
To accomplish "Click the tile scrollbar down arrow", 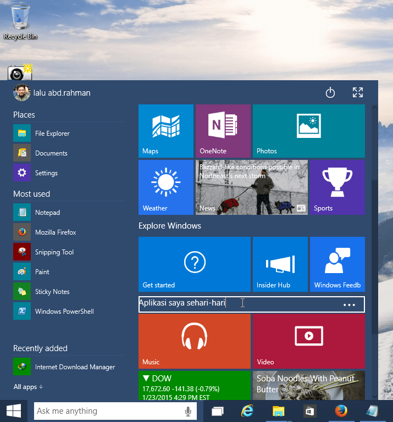I will [x=374, y=396].
